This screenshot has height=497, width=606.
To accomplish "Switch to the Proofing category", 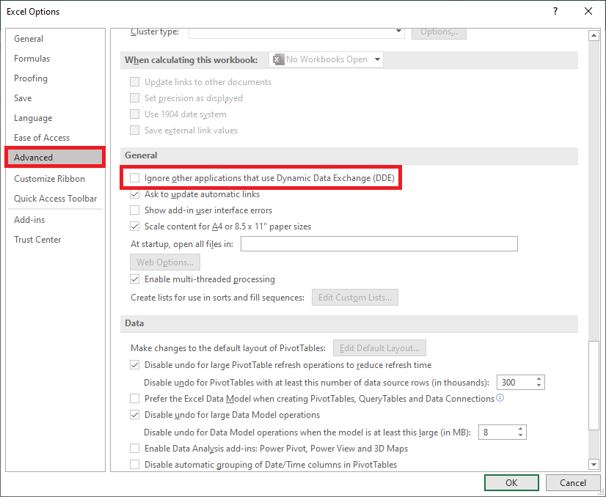I will (31, 78).
